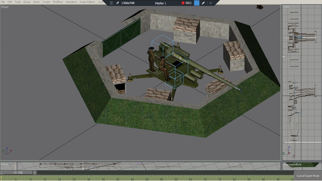The width and height of the screenshot is (322, 181).
Task: Click the time slider 0 / 100 handle
Action: click(18, 173)
